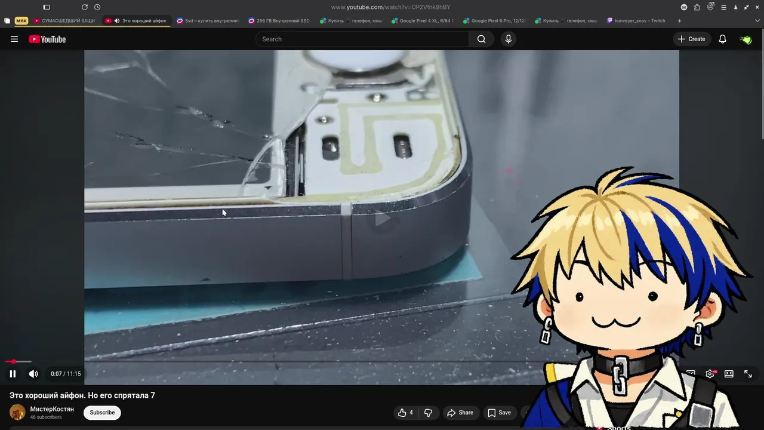Open ad blocker shield with 37 badge

(710, 7)
